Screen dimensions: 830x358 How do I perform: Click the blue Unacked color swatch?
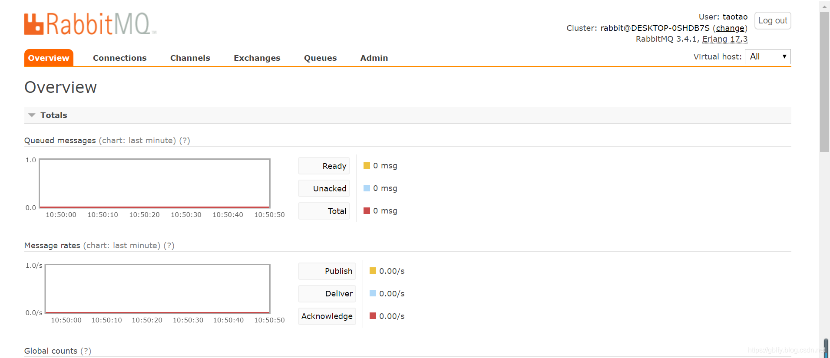pos(367,188)
